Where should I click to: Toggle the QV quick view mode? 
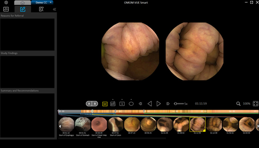pyautogui.click(x=105, y=104)
